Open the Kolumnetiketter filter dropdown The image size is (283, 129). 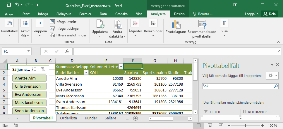coord(121,67)
